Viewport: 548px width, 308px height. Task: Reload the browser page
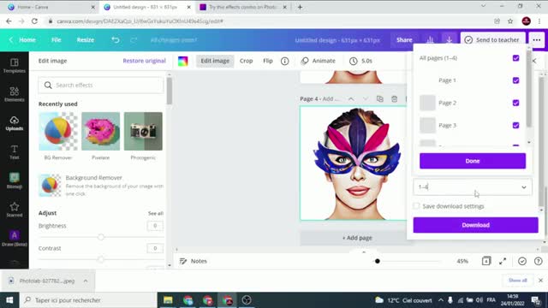(x=34, y=21)
